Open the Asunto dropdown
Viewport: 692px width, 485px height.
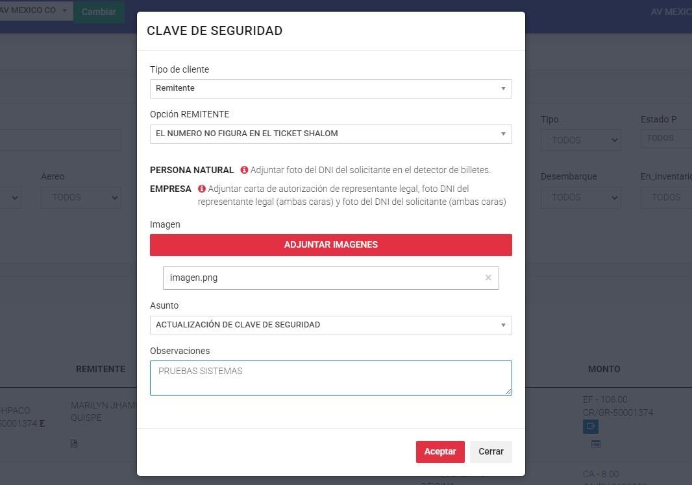[x=330, y=325]
